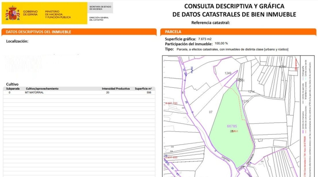The image size is (318, 177).
Task: Click the '556' surface cell
Action: tap(149, 93)
